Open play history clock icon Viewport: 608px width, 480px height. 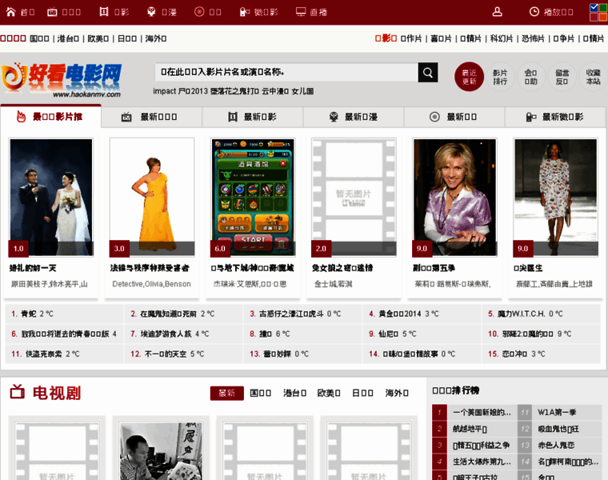pyautogui.click(x=534, y=12)
